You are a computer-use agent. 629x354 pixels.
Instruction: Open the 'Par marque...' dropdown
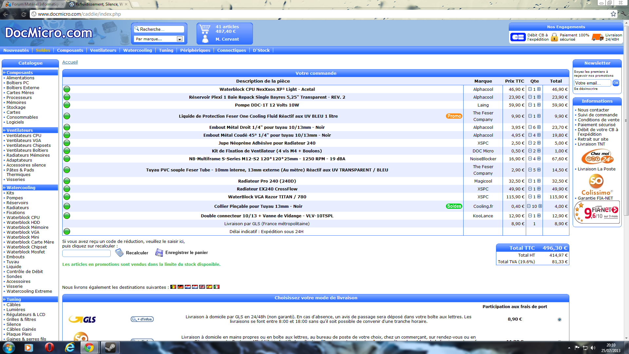tap(179, 39)
